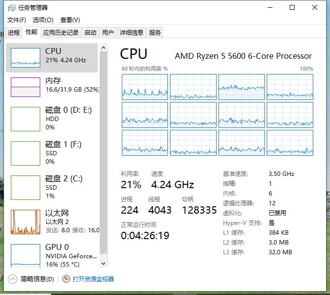330x295 pixels.
Task: Click the resource monitor icon
Action: pos(67,279)
